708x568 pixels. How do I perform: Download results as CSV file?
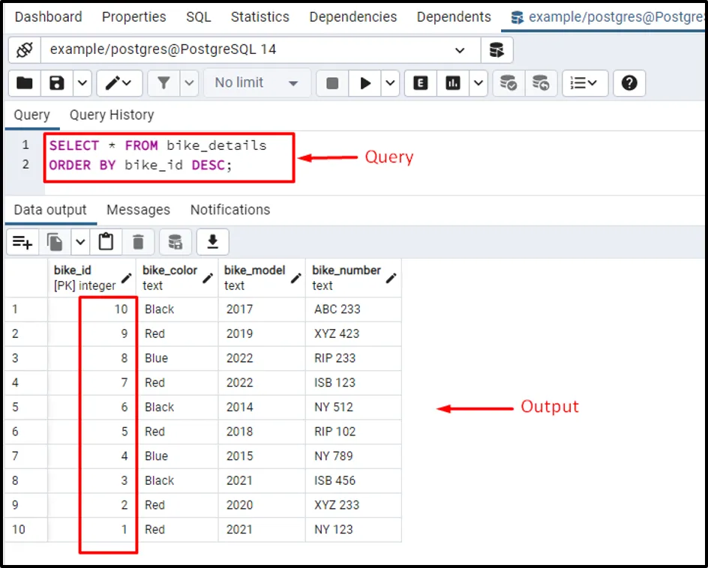pos(212,242)
